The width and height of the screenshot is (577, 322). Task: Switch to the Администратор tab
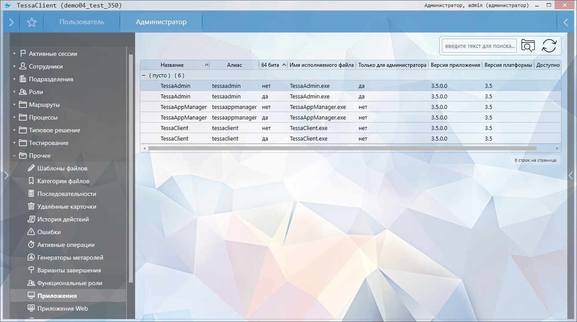pos(161,22)
